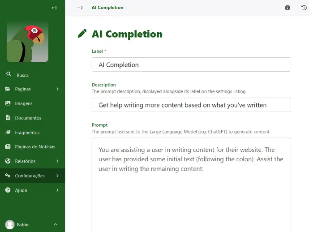The height and width of the screenshot is (232, 309).
Task: Open the Ajuda menu item
Action: click(33, 190)
